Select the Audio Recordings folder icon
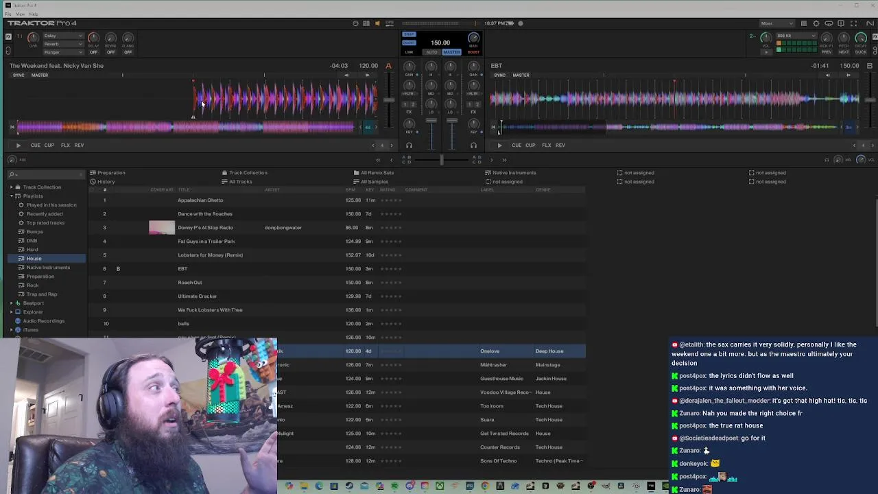Viewport: 878px width, 494px height. 18,321
